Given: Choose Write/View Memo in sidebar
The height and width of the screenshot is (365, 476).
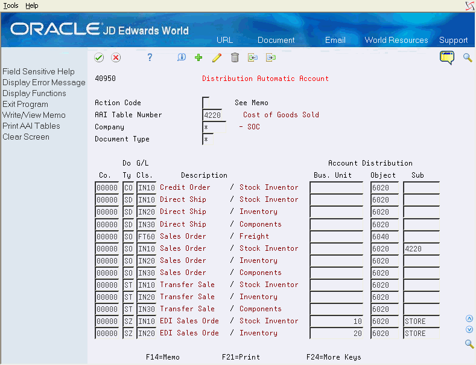Looking at the screenshot, I should tap(34, 115).
